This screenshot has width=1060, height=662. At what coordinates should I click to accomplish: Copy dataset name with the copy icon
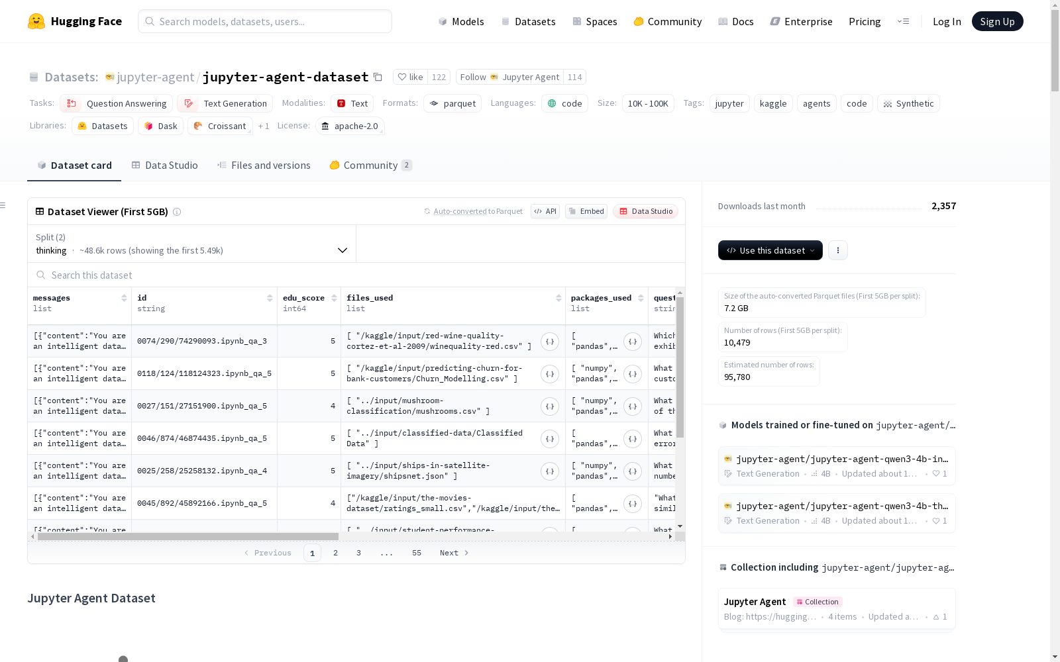click(378, 77)
